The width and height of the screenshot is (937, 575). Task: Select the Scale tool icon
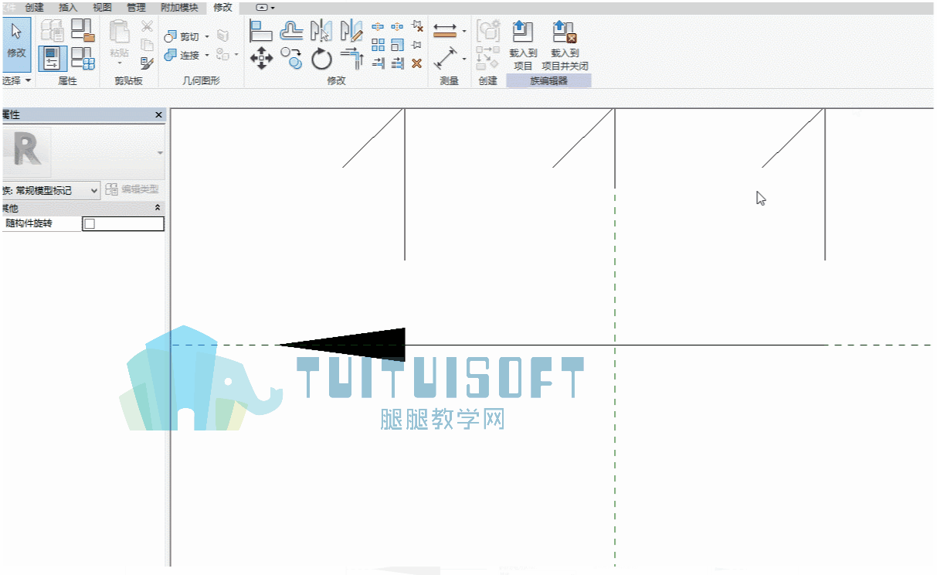(x=397, y=45)
